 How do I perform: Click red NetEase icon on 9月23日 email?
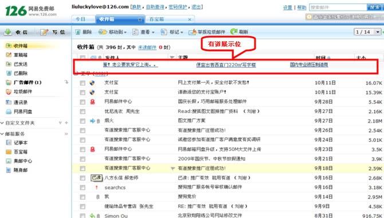[92, 149]
